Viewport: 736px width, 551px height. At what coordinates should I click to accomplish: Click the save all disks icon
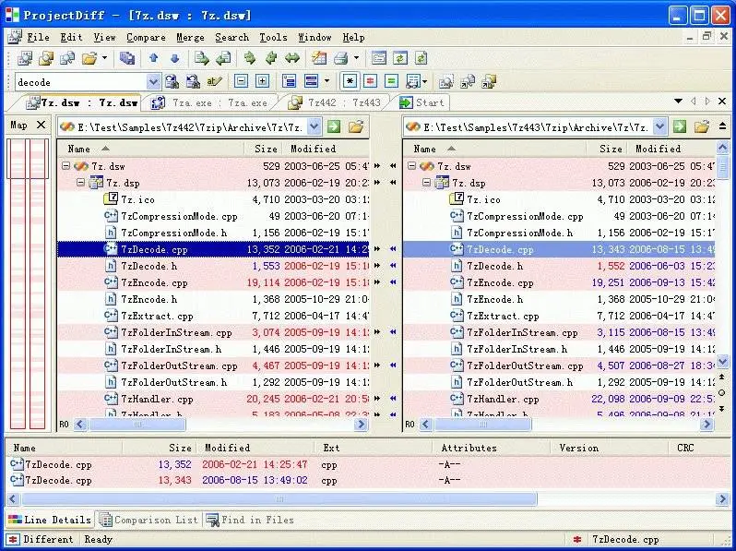pos(126,58)
